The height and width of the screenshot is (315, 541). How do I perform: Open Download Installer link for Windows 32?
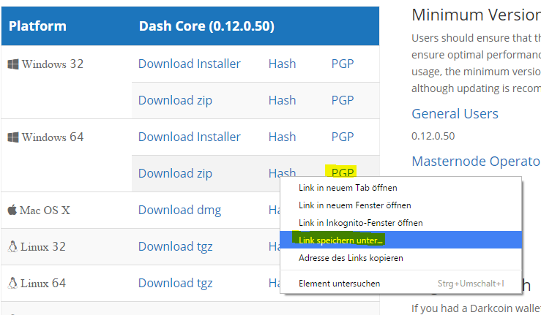pyautogui.click(x=190, y=64)
